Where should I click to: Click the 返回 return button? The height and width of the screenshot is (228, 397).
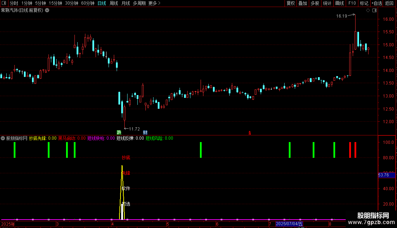[x=389, y=3]
